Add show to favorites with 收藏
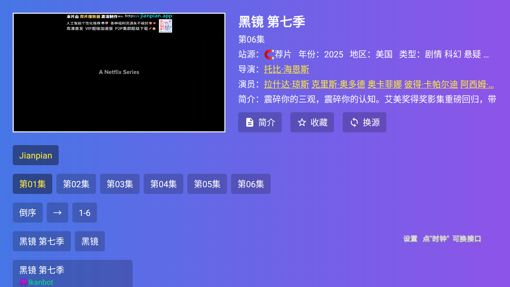Viewport: 510px width, 287px height. point(312,122)
